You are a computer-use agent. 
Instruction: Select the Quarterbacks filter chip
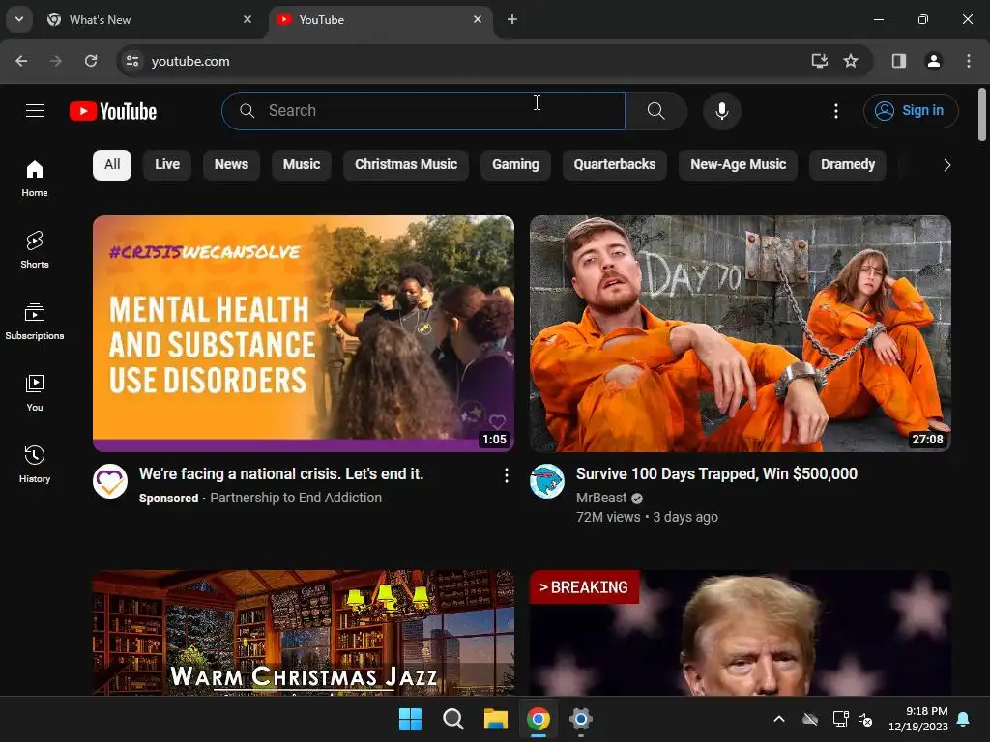click(x=614, y=164)
